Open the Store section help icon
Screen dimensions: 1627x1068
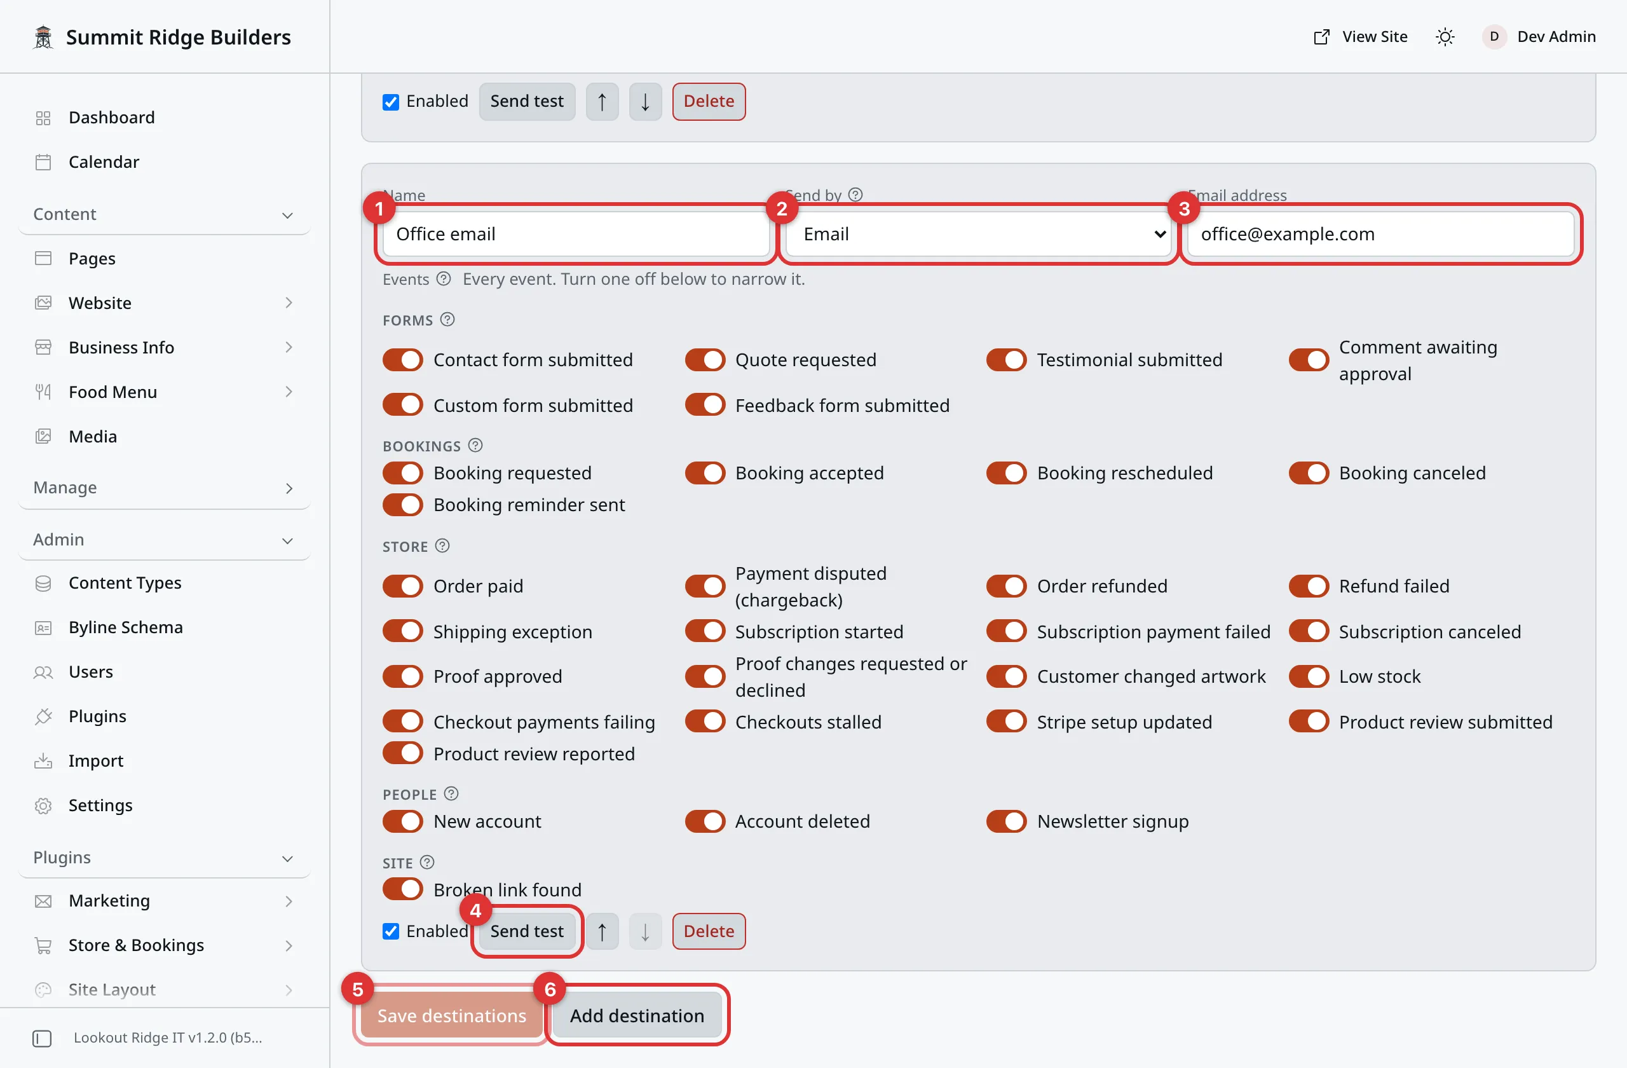[x=442, y=545]
